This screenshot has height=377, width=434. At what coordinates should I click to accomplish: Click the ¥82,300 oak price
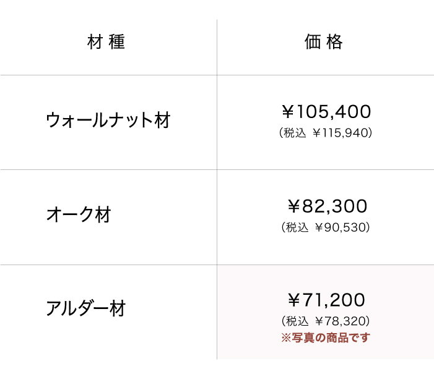[328, 206]
